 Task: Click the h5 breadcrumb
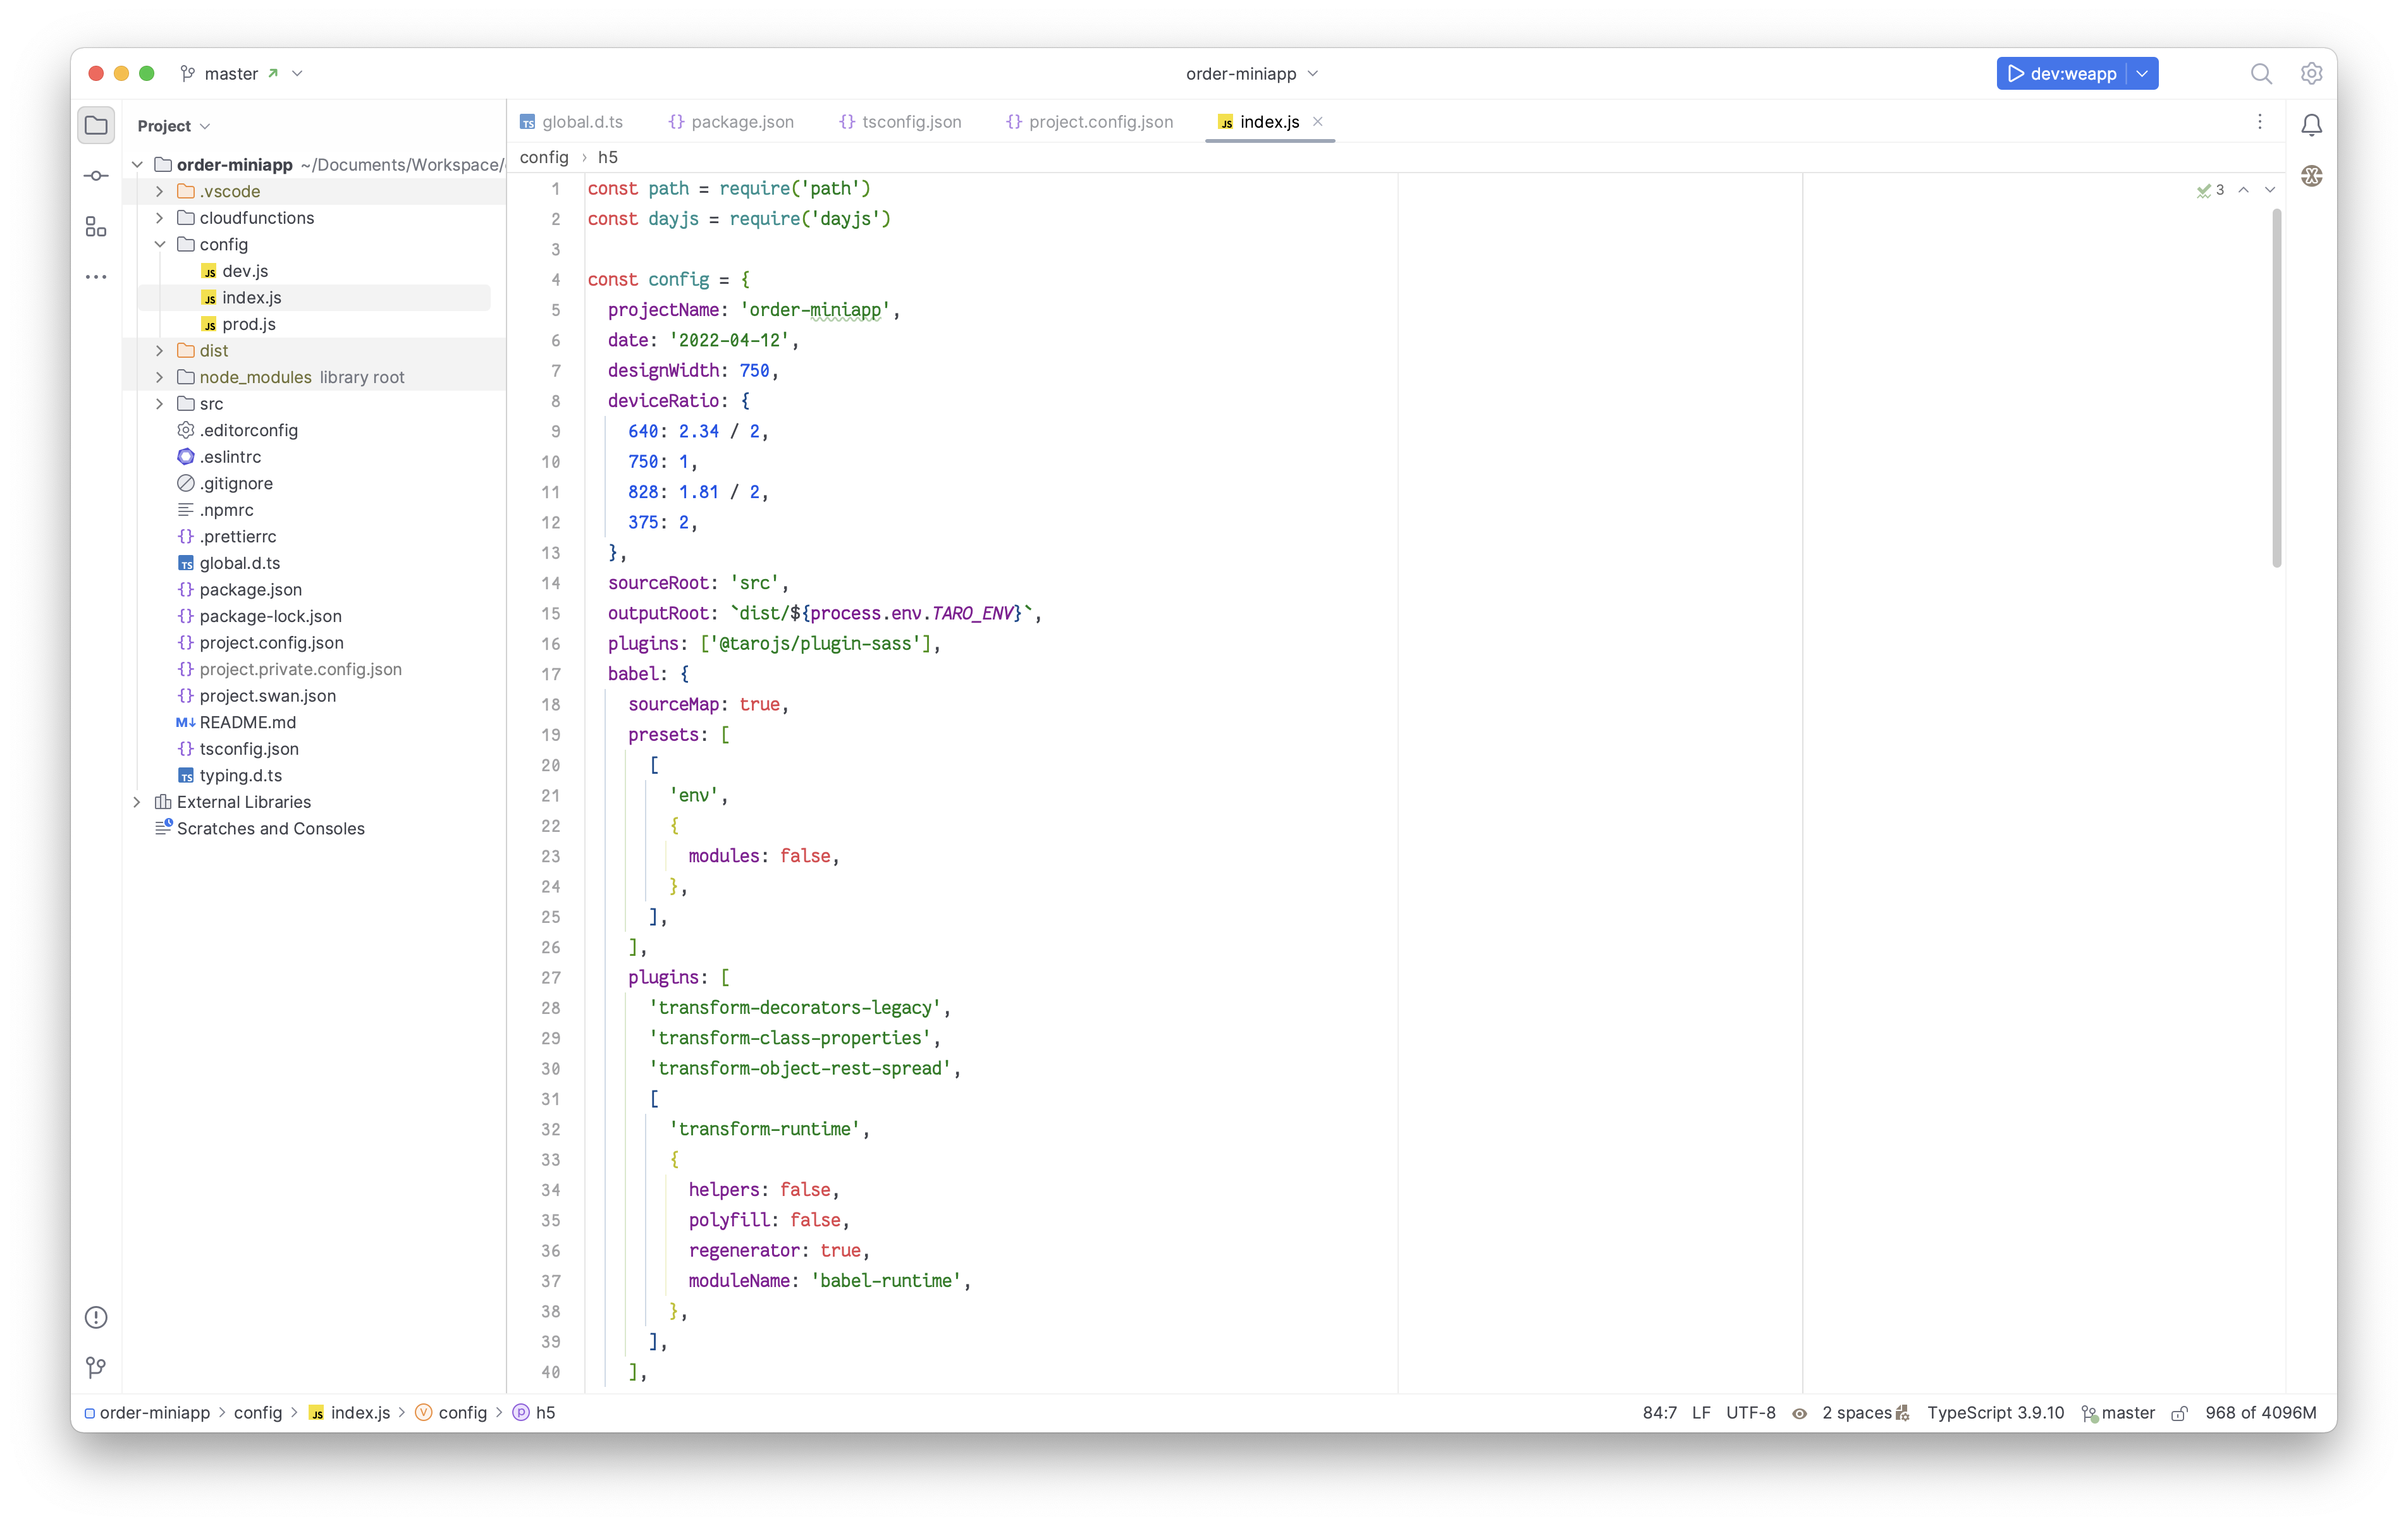click(x=608, y=157)
